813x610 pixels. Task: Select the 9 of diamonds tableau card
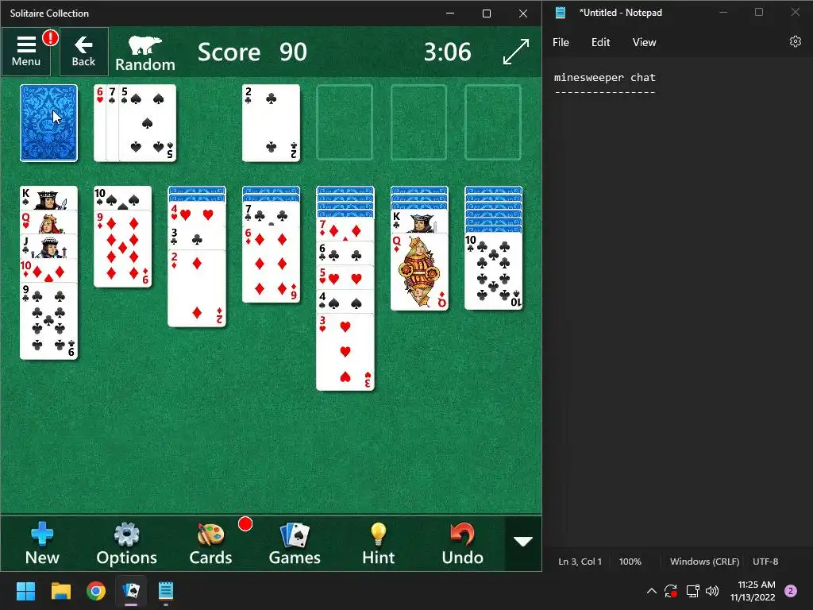[123, 249]
